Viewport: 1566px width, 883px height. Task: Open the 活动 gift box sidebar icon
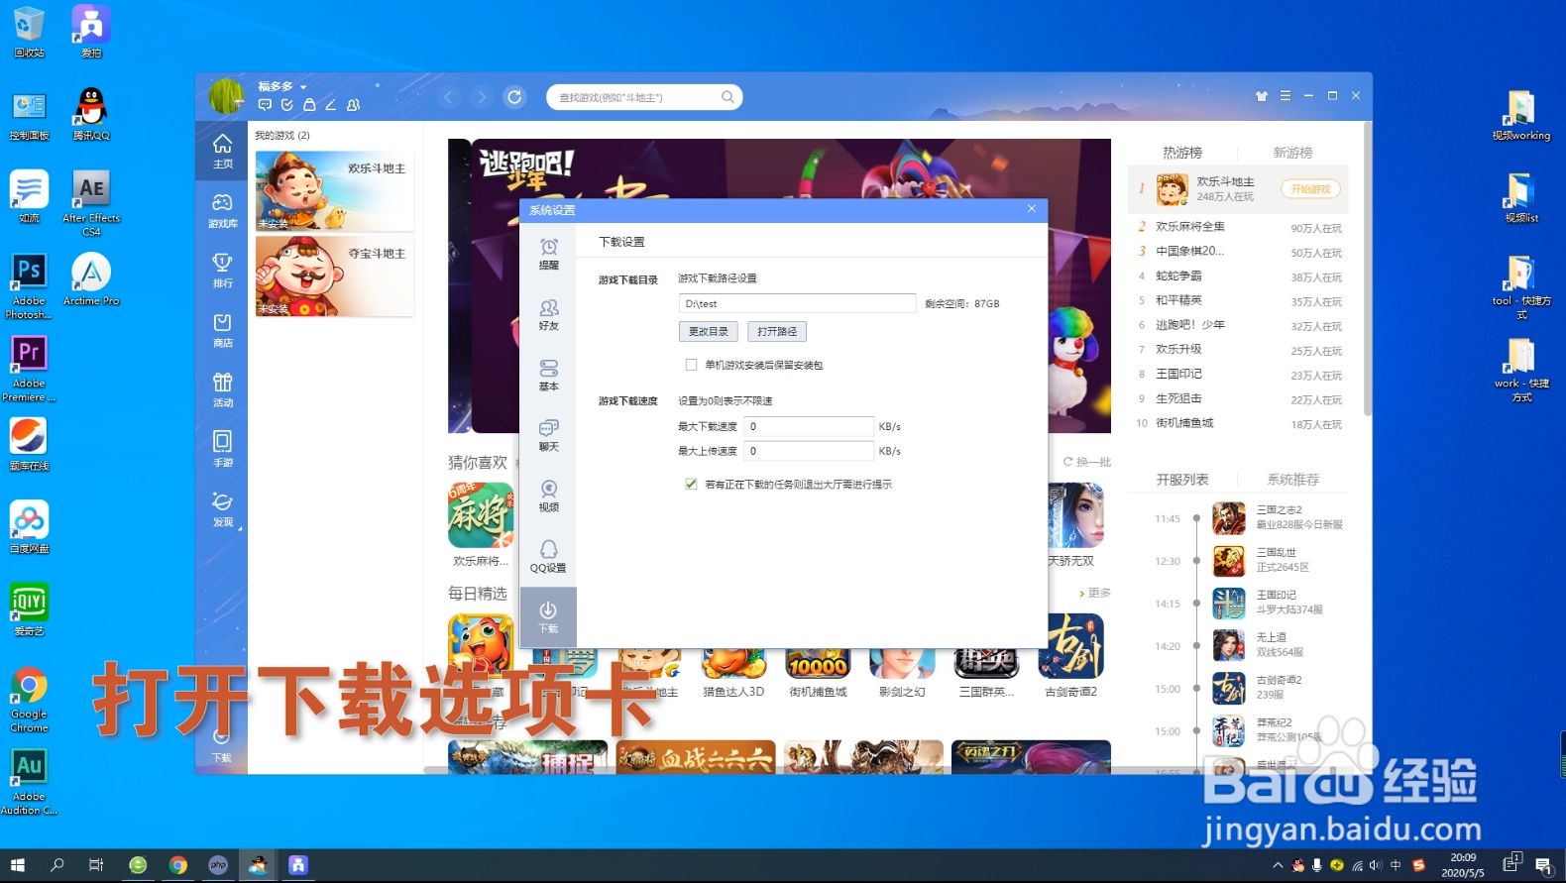click(x=222, y=389)
